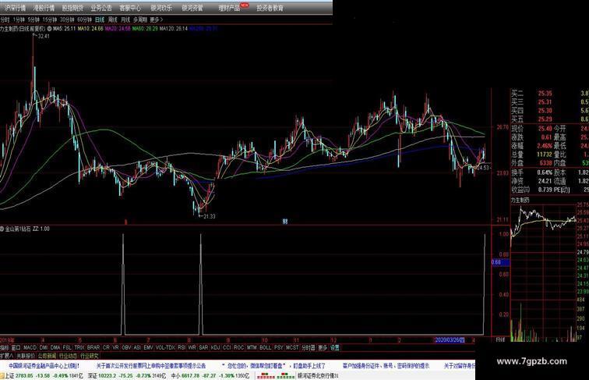Select the ASI indicator
Viewport: 589px width, 380px height.
[x=137, y=348]
